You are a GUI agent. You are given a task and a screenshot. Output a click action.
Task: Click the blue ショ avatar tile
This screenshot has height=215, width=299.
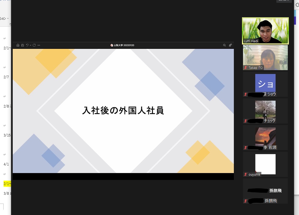pos(265,83)
